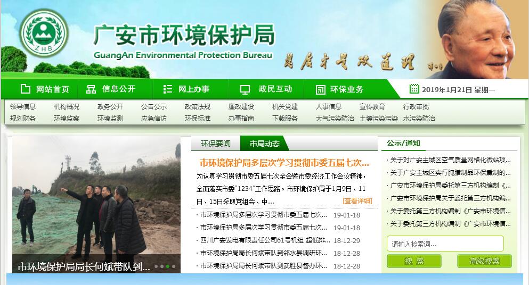
Task: Open the 四川广安发电有限责任公司 news item
Action: click(263, 240)
